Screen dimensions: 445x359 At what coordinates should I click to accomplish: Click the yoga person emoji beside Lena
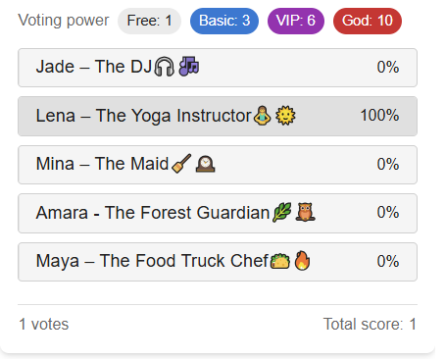(263, 116)
